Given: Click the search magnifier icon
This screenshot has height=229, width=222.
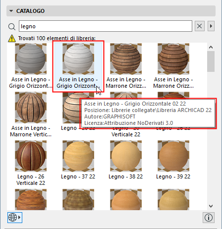Looking at the screenshot, I should click(12, 26).
